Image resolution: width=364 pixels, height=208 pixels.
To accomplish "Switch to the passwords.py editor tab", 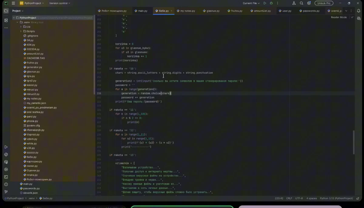I will 309,11.
